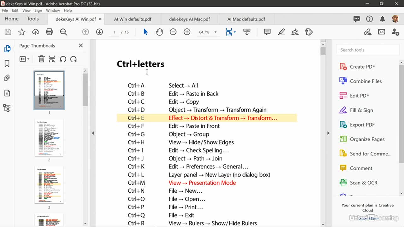The height and width of the screenshot is (227, 404).
Task: Switch to the Home tab
Action: [x=12, y=19]
